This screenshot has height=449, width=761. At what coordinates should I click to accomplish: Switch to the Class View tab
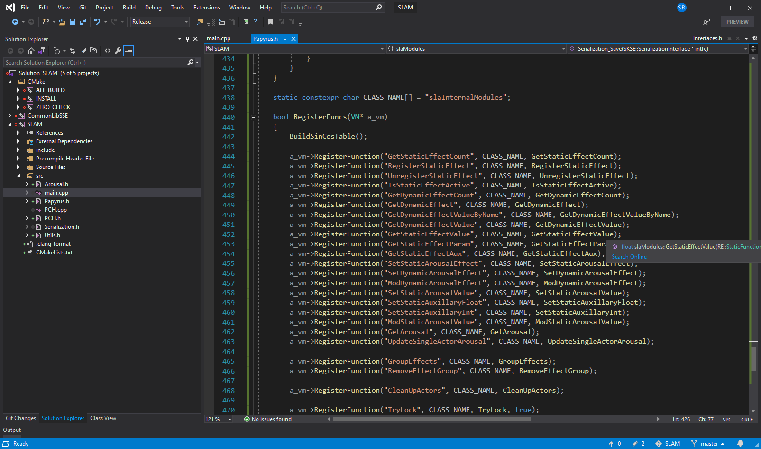tap(103, 418)
